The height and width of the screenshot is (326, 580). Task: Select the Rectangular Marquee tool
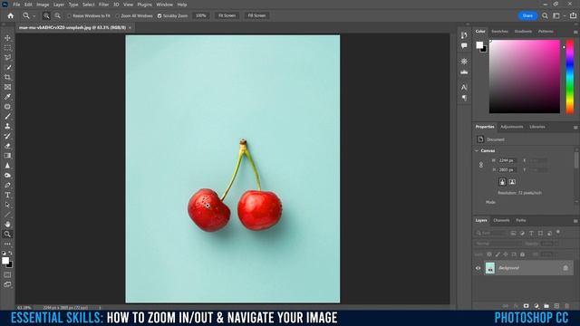[x=7, y=48]
